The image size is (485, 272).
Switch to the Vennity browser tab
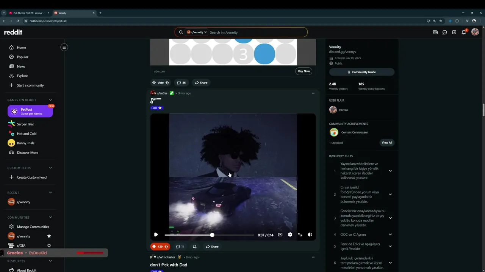74,13
